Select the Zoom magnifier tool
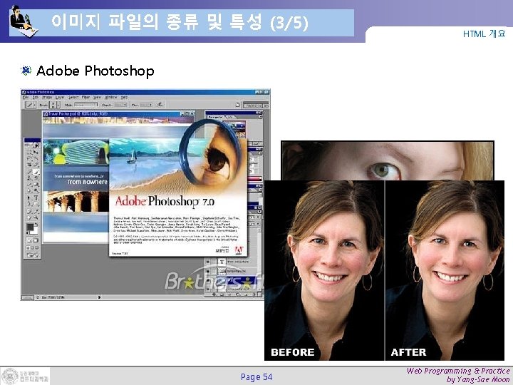The height and width of the screenshot is (385, 513). point(36,217)
